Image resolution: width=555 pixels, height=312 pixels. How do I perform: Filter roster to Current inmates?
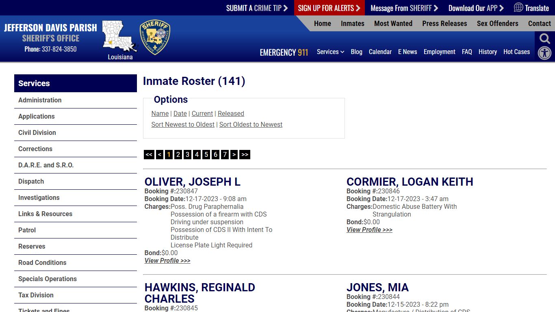(202, 113)
